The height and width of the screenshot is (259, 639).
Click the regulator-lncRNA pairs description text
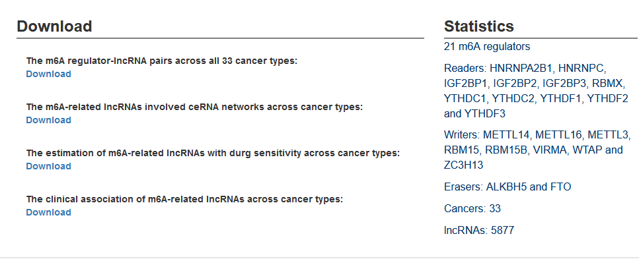162,61
